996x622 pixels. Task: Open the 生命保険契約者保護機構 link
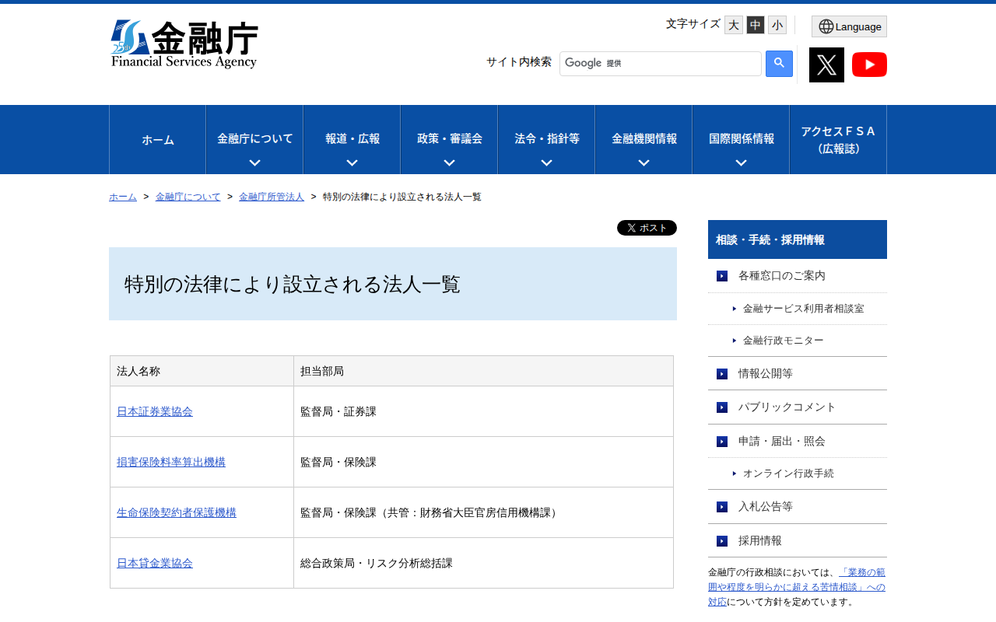tap(177, 512)
